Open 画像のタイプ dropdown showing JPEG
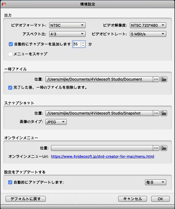Viewport: 175px width, 209px height. [x=56, y=122]
